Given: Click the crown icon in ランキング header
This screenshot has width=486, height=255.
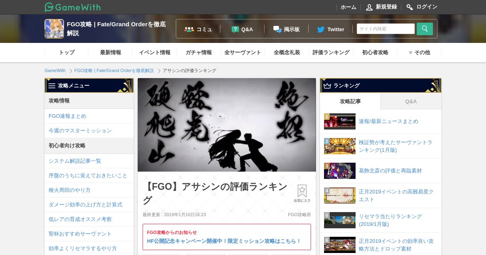Looking at the screenshot, I should click(327, 85).
